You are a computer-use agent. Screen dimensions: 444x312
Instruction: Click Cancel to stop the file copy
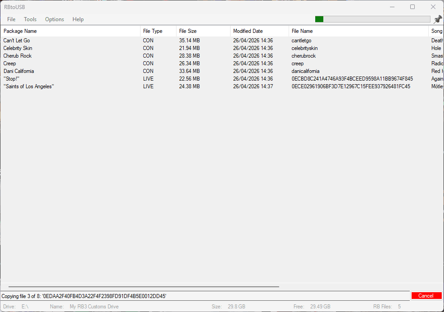pos(426,295)
